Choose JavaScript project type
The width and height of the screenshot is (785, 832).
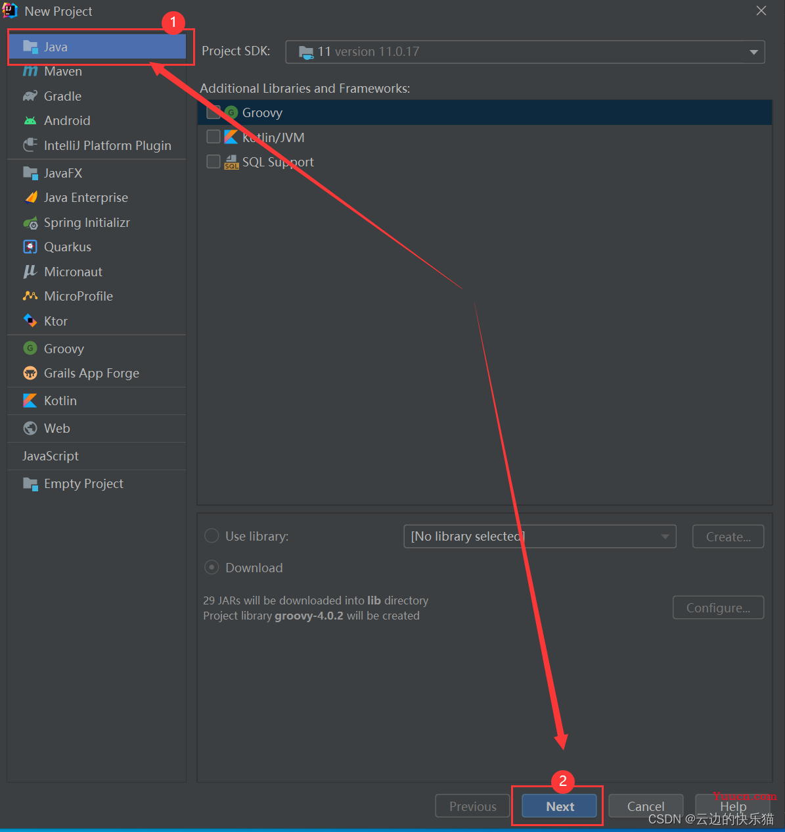tap(97, 456)
